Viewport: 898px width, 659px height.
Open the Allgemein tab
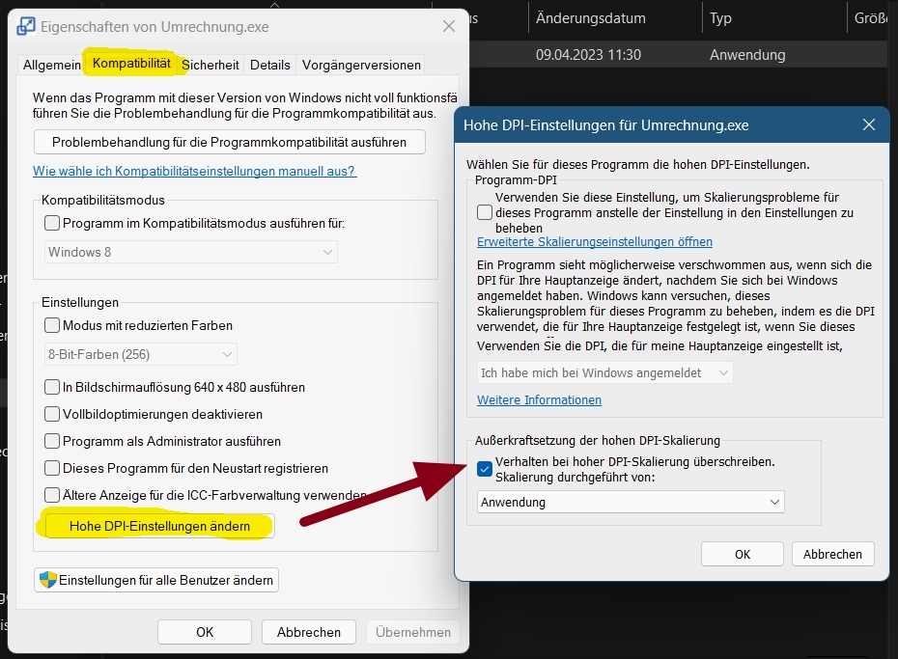[x=51, y=65]
